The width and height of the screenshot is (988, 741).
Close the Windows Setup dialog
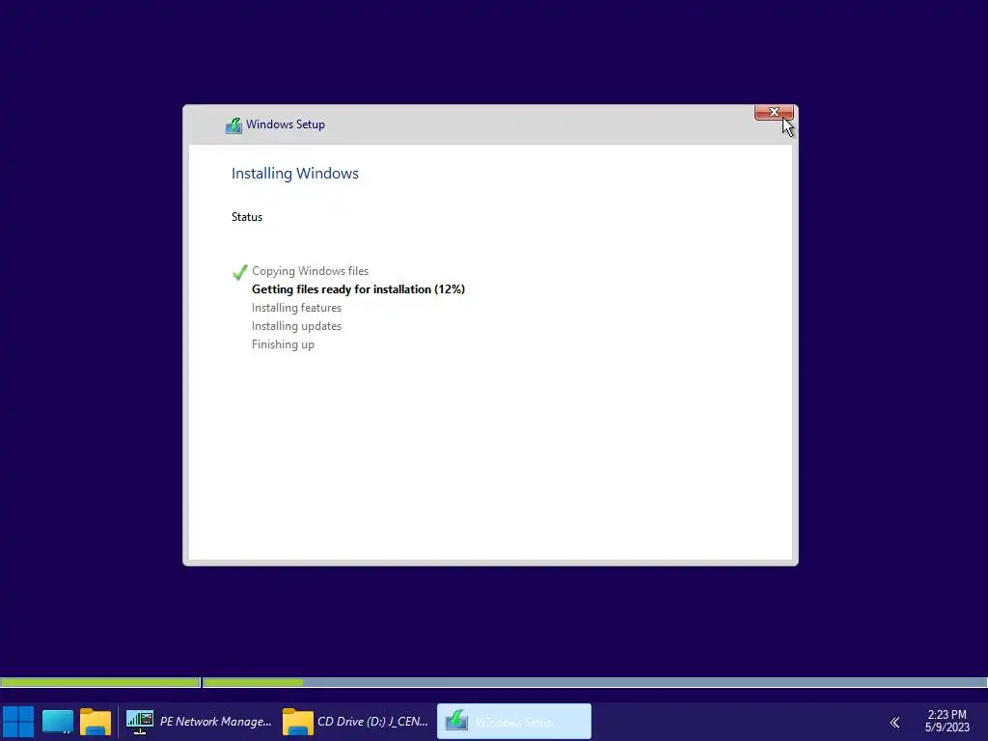pos(774,112)
